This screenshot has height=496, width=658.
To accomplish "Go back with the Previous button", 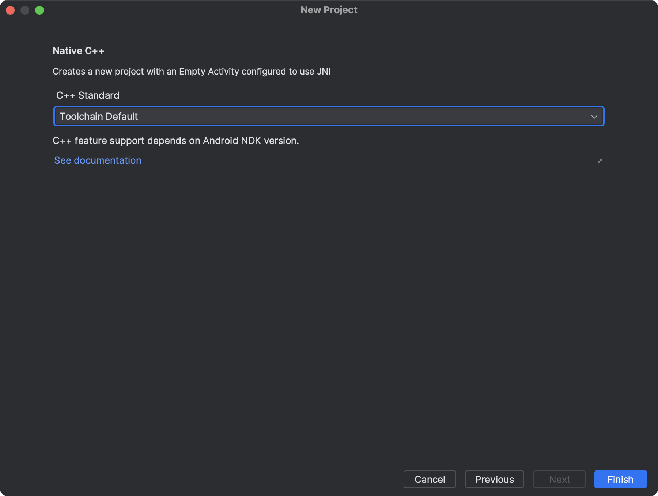I will tap(494, 479).
